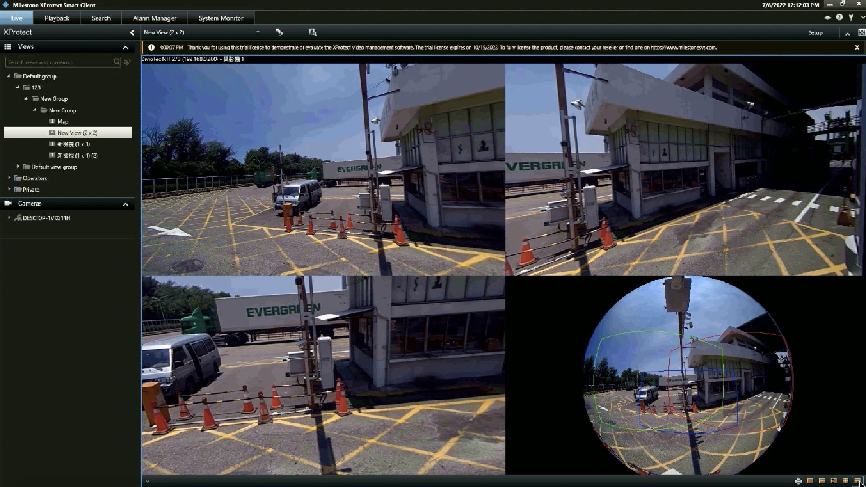Screen dimensions: 866x487
Task: Expand the Private folder
Action: pyautogui.click(x=9, y=189)
